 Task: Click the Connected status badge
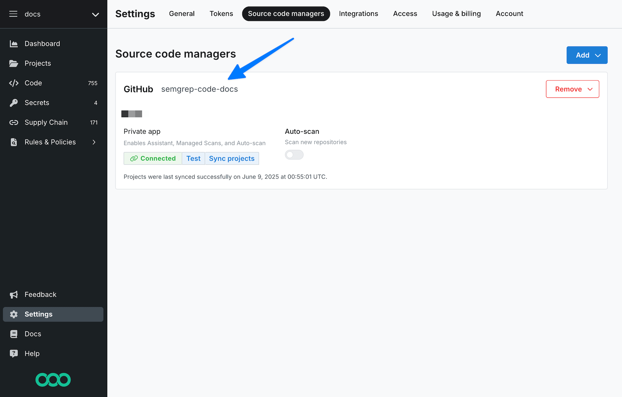pyautogui.click(x=153, y=158)
